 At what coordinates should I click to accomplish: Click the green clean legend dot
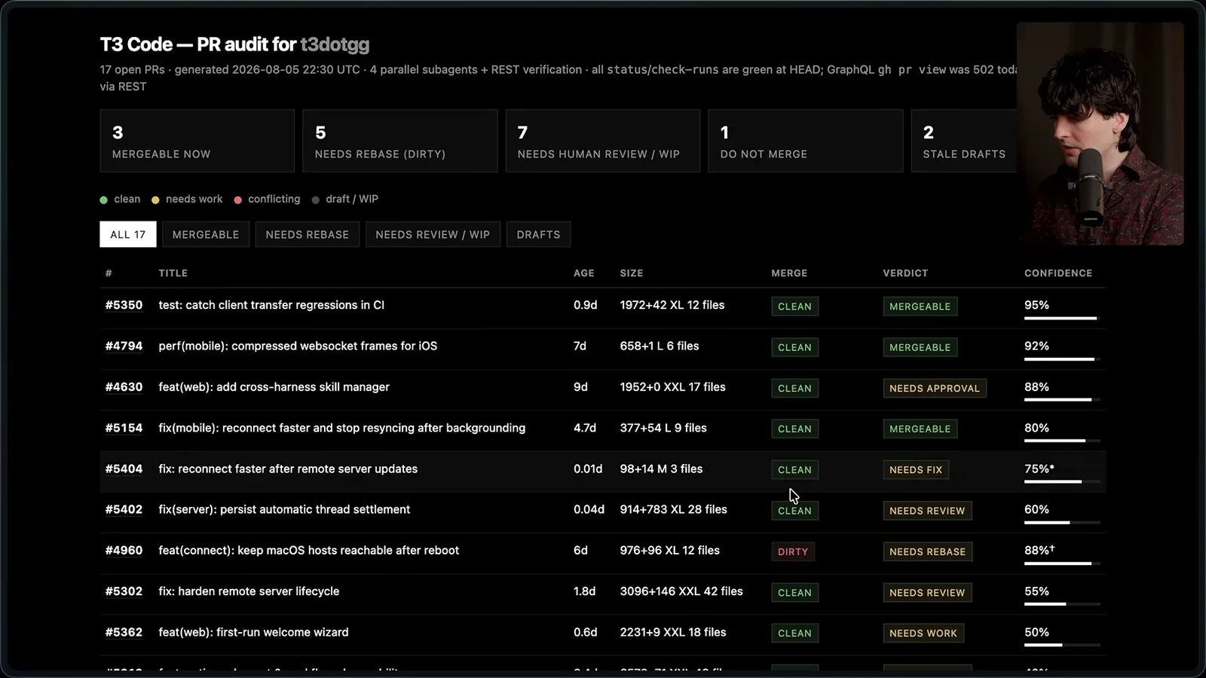tap(103, 200)
